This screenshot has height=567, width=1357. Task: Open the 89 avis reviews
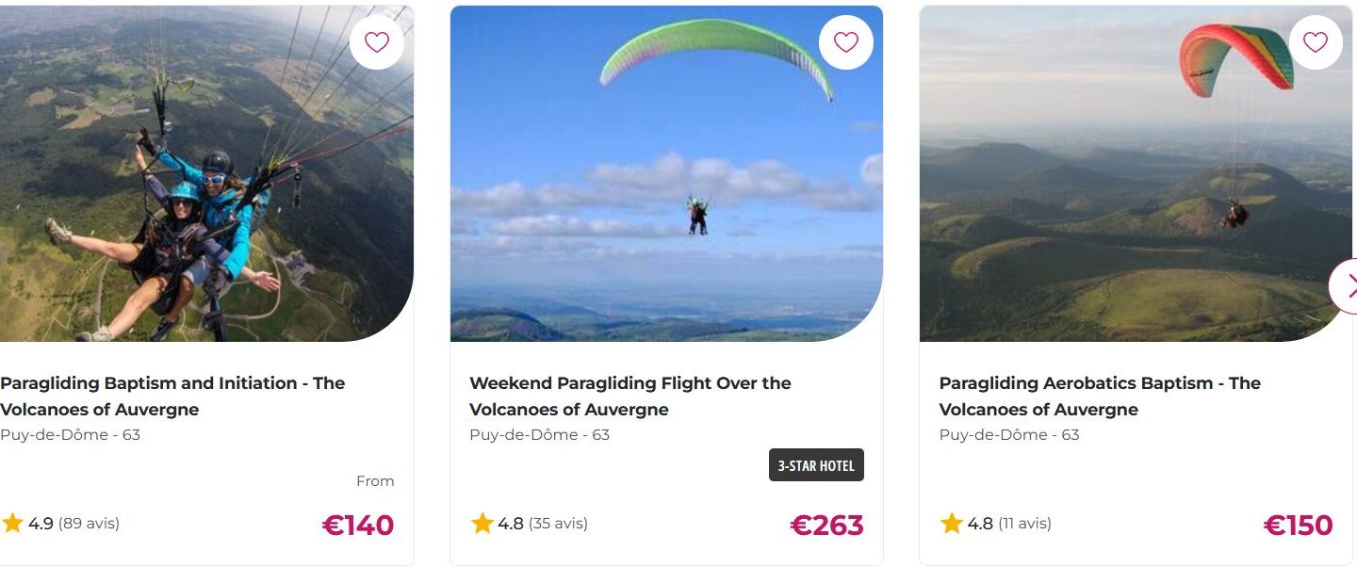click(x=89, y=524)
